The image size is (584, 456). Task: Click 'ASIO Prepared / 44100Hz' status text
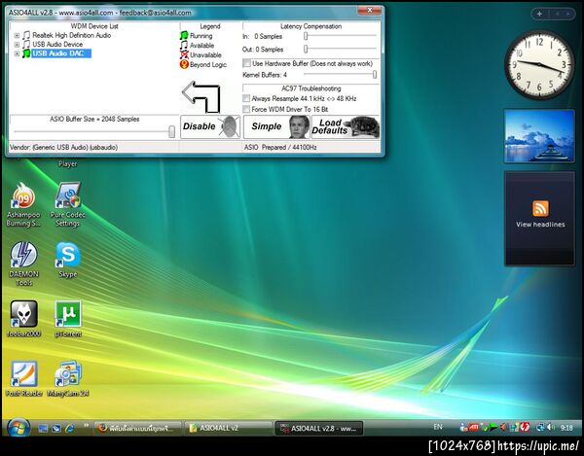point(280,147)
